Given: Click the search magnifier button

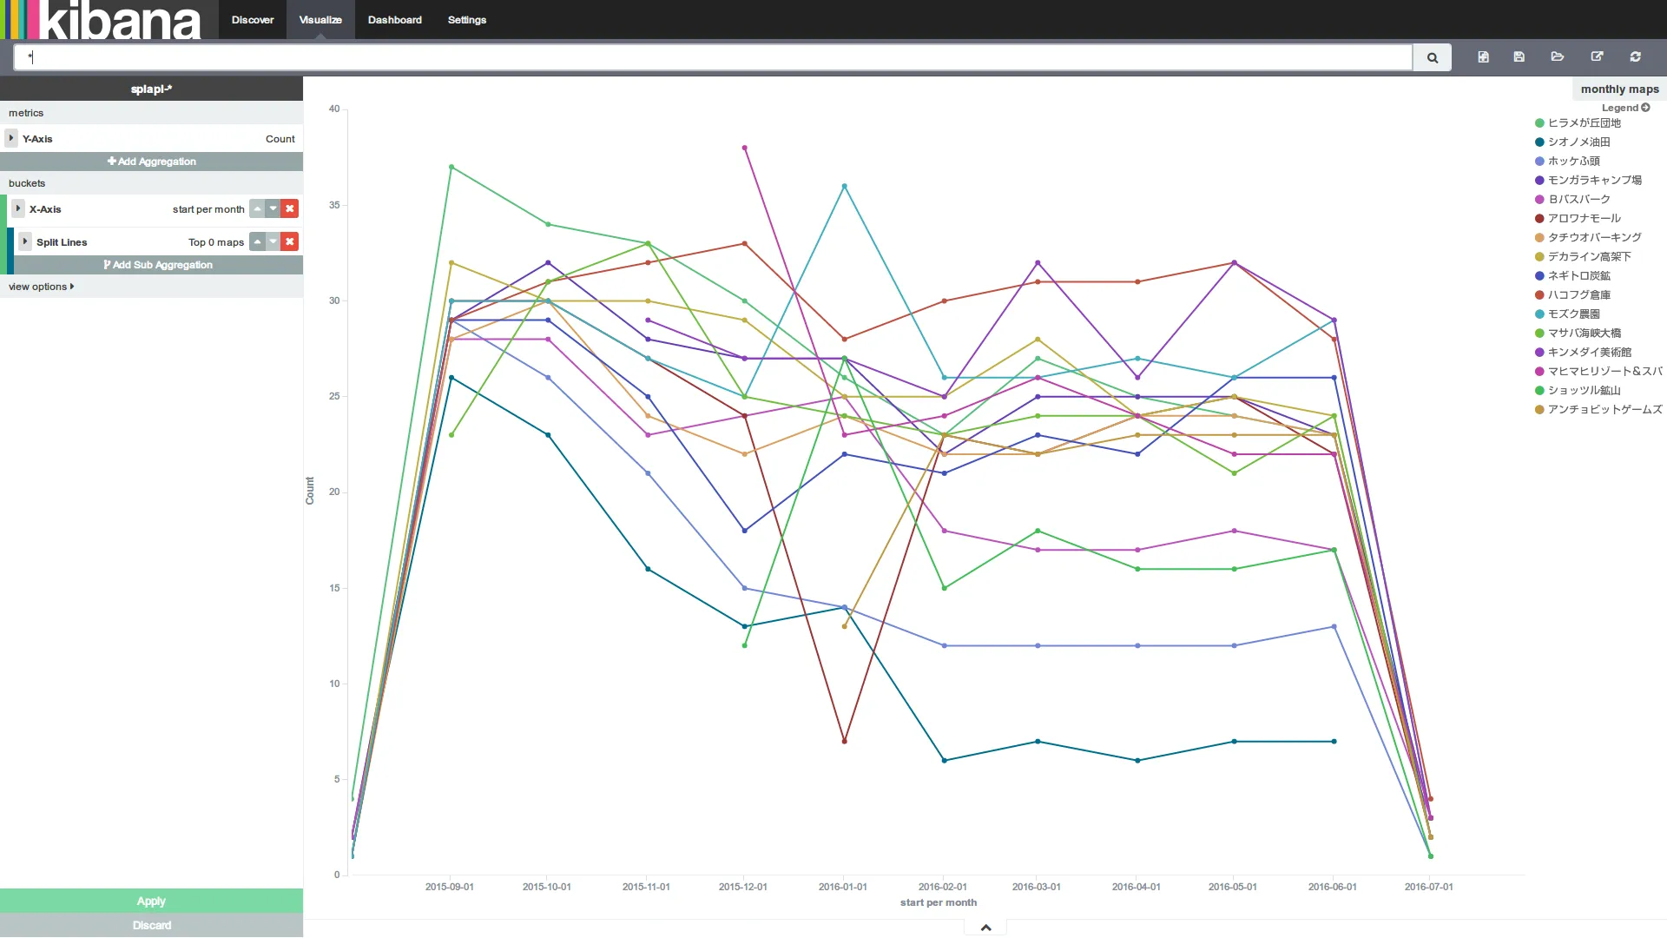Looking at the screenshot, I should pyautogui.click(x=1433, y=57).
